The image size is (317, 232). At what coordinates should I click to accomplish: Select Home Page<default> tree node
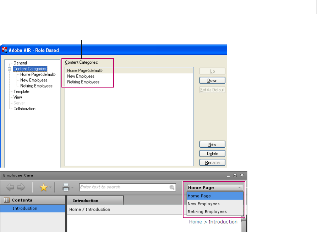point(38,74)
